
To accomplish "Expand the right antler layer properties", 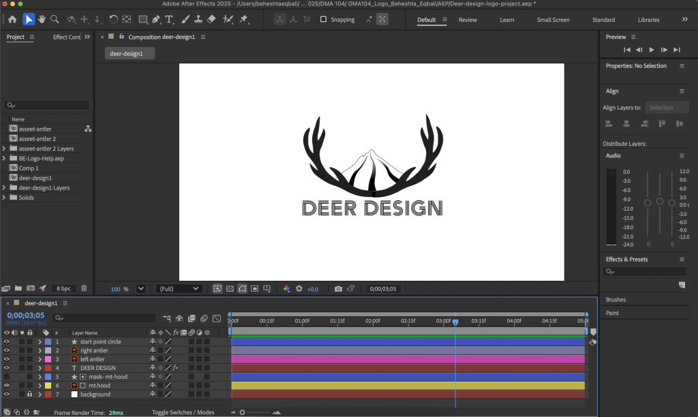I will coord(40,350).
